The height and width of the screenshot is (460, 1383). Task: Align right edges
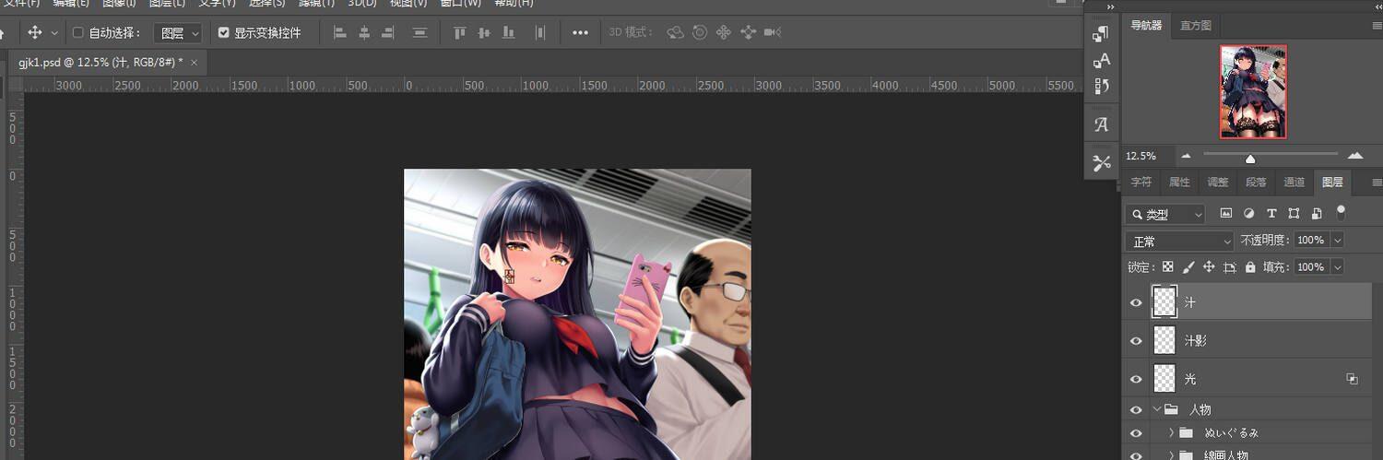pos(388,32)
